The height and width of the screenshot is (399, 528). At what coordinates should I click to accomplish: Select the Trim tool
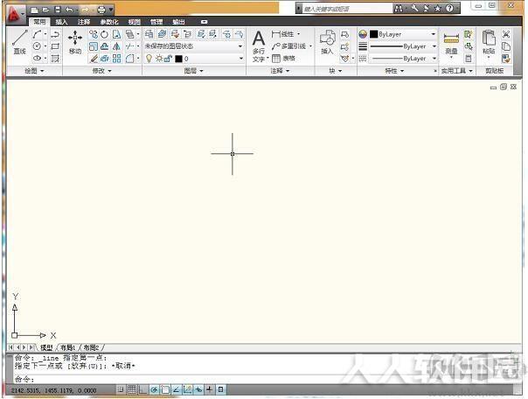pos(129,46)
